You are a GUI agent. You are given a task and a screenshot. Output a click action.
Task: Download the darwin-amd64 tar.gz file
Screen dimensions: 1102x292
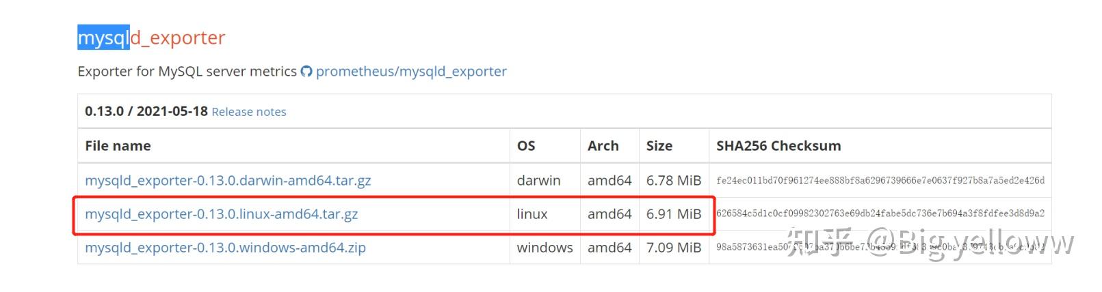click(228, 181)
